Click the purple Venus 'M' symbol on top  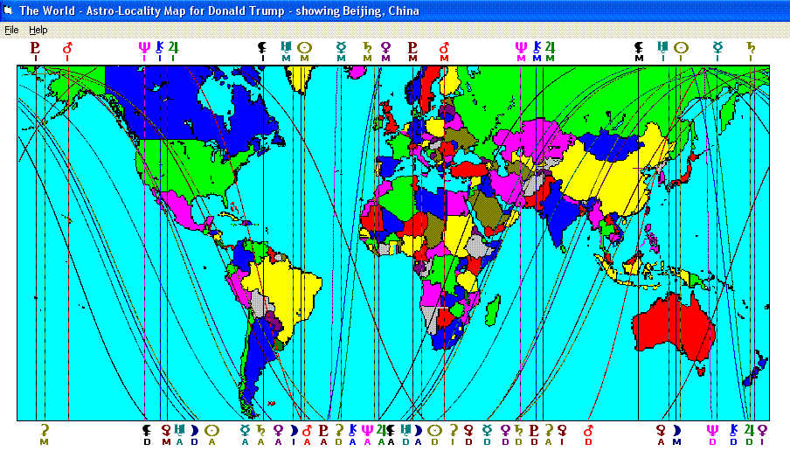[385, 52]
